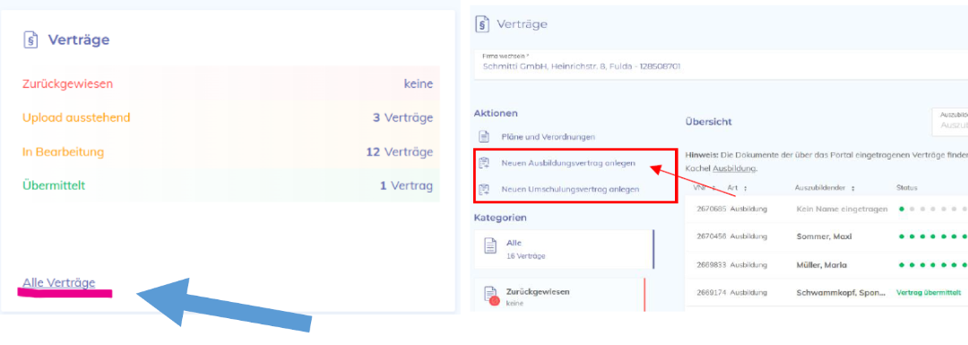The image size is (968, 345).
Task: Click the progress dots for Müller, Maria
Action: (933, 264)
